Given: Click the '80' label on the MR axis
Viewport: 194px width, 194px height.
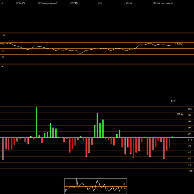Looking at the screenshot, I should 189,115.
